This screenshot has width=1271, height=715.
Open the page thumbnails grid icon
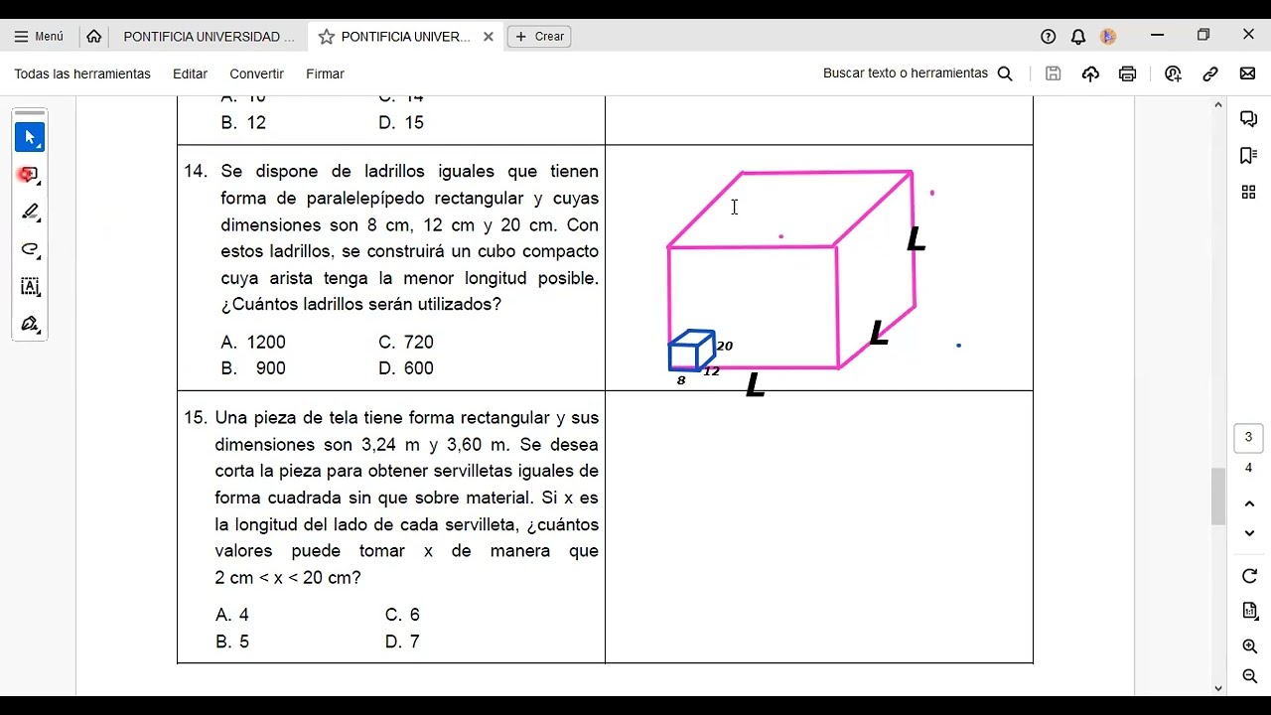click(x=1249, y=193)
